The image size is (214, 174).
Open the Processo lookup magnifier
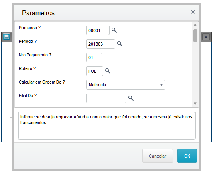[114, 30]
